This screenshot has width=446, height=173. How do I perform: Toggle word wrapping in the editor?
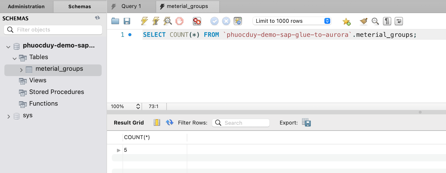[399, 21]
